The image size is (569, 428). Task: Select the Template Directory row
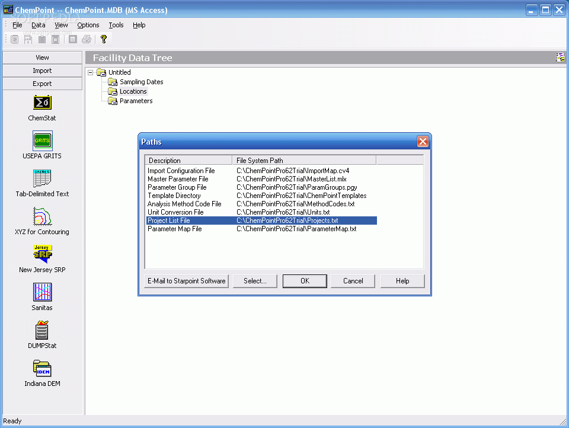261,196
